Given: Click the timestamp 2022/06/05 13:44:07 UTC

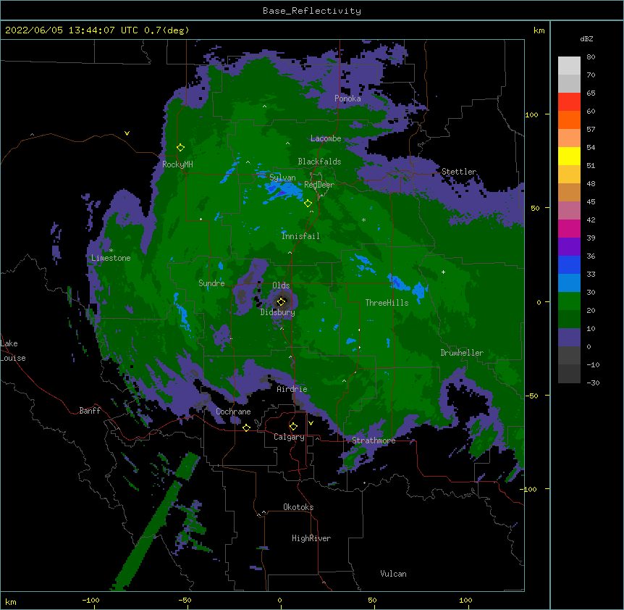Looking at the screenshot, I should [x=71, y=30].
